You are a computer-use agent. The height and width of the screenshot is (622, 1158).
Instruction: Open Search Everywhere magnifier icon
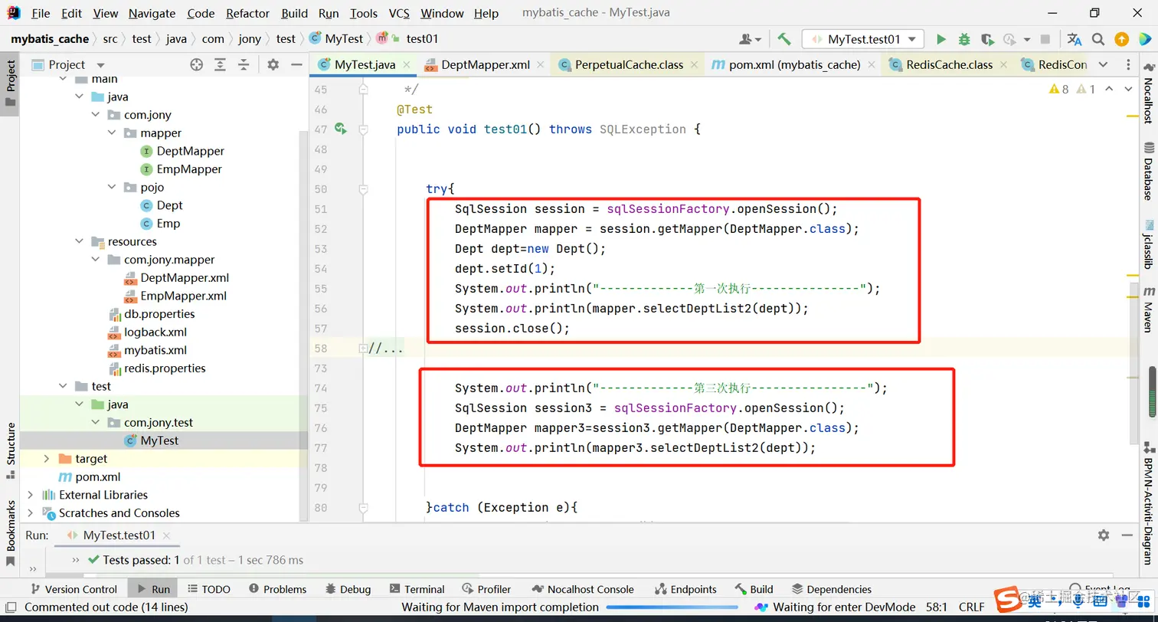coord(1098,39)
